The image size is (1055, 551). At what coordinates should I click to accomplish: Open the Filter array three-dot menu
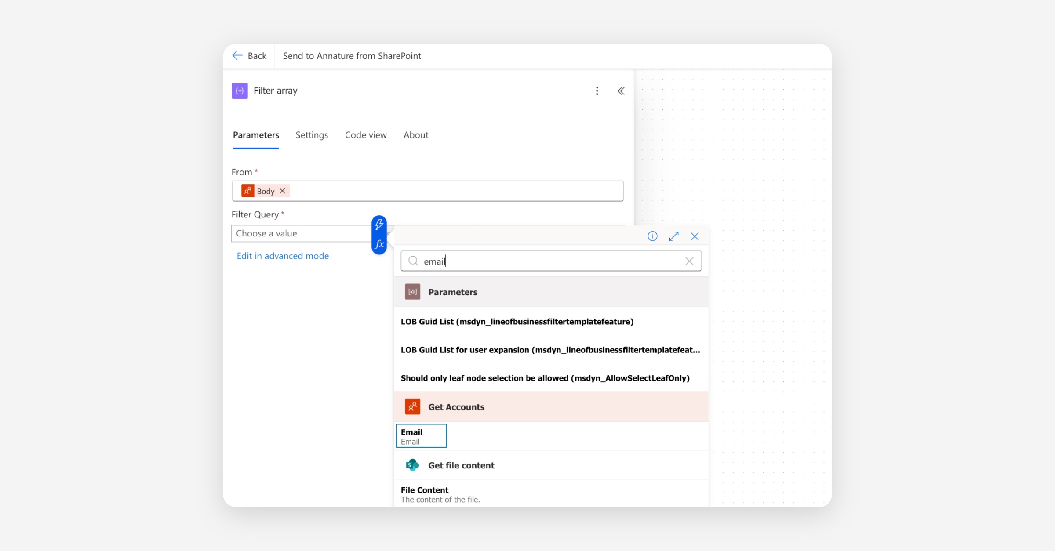[597, 91]
